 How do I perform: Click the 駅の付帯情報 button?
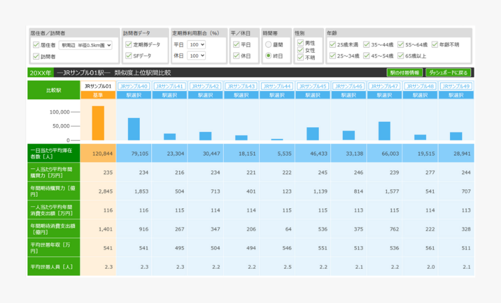coord(405,73)
